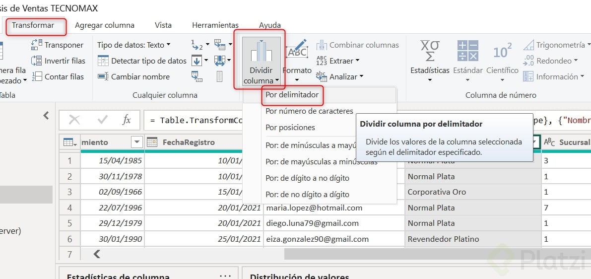Open the nacimiento column filter dropdown
This screenshot has height=279, width=591.
pos(136,142)
